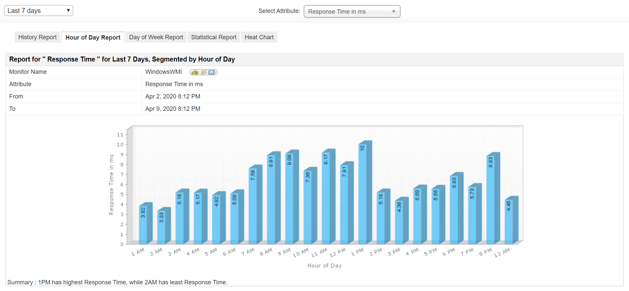Select the 9 AM bar showing 9.08
Image resolution: width=629 pixels, height=291 pixels.
pos(289,199)
